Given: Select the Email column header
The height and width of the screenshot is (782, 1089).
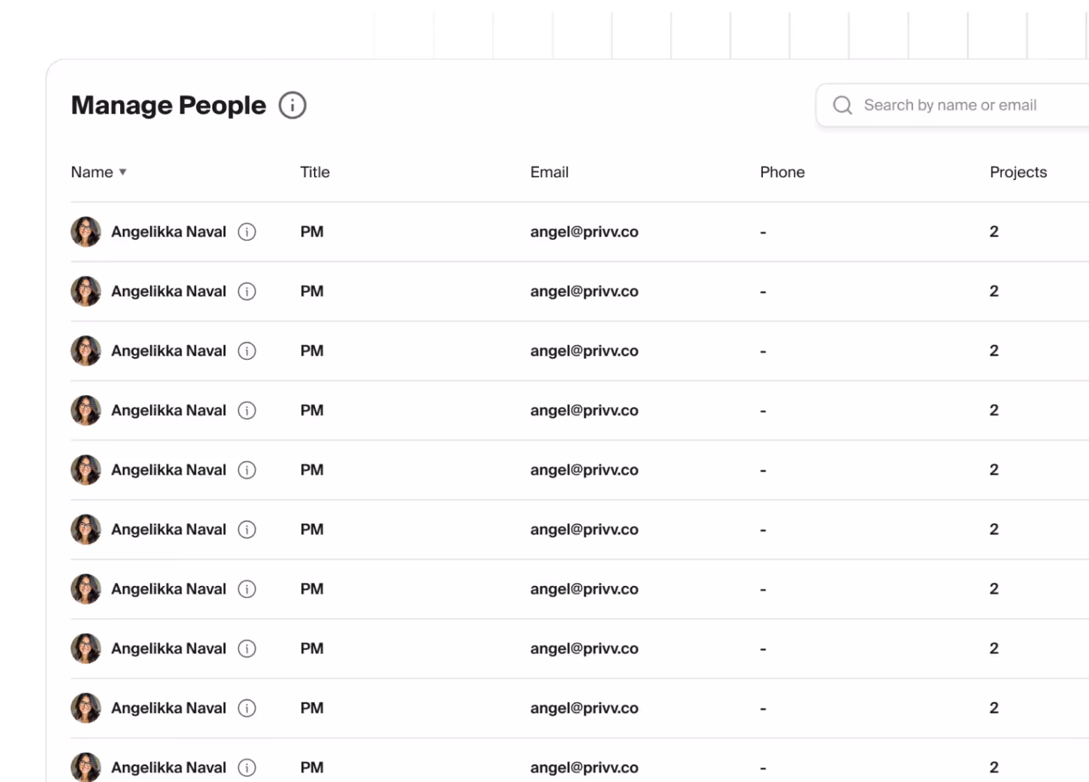Looking at the screenshot, I should 549,172.
